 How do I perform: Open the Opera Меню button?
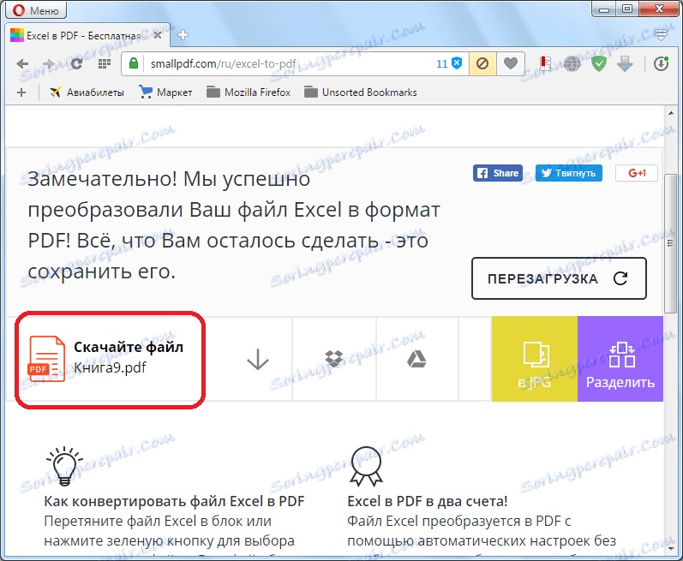pos(36,9)
